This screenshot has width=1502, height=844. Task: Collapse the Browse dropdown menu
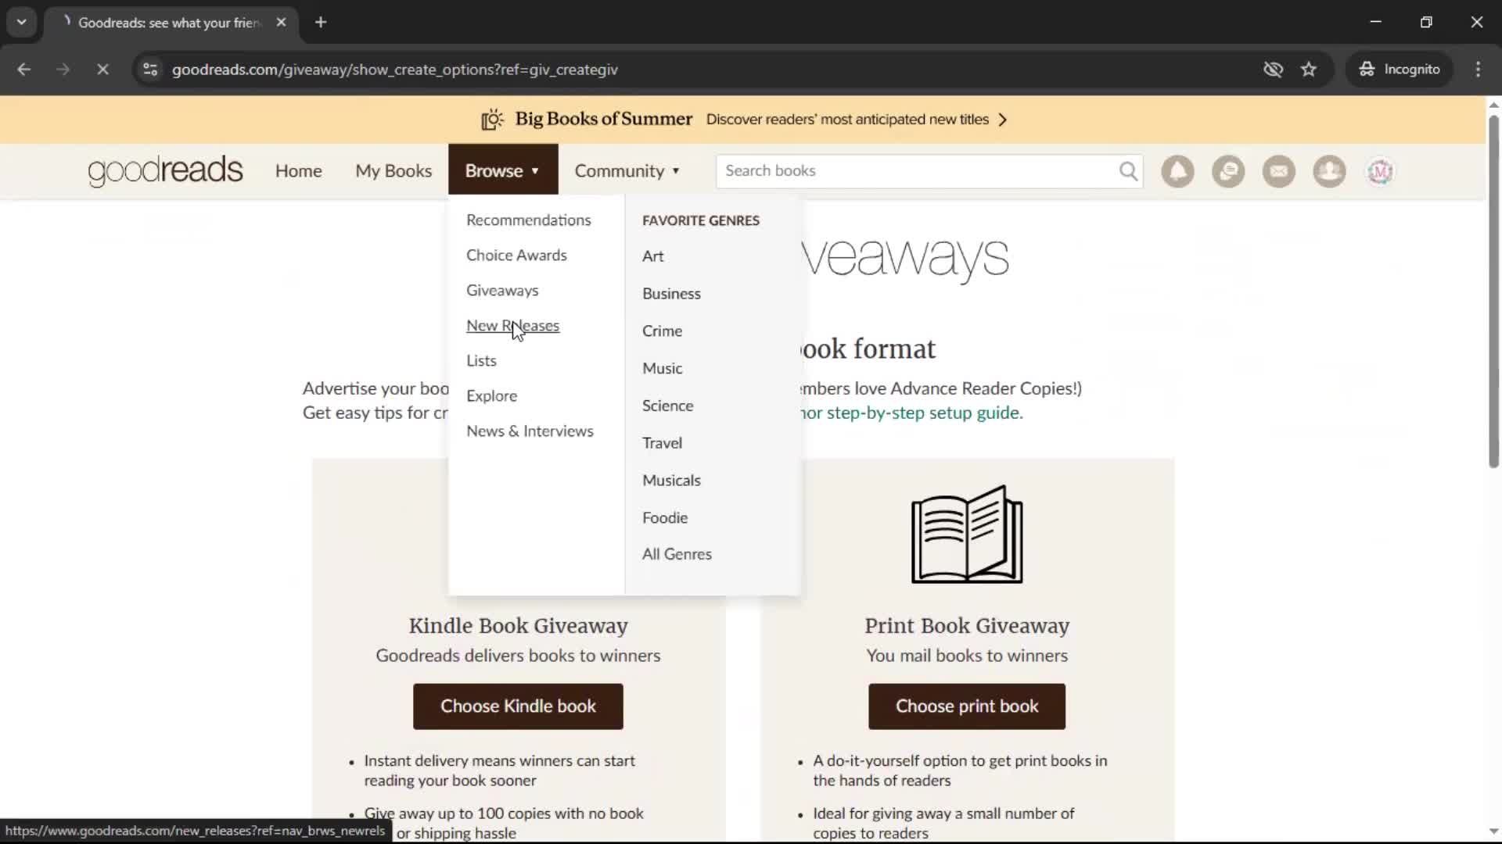tap(503, 170)
